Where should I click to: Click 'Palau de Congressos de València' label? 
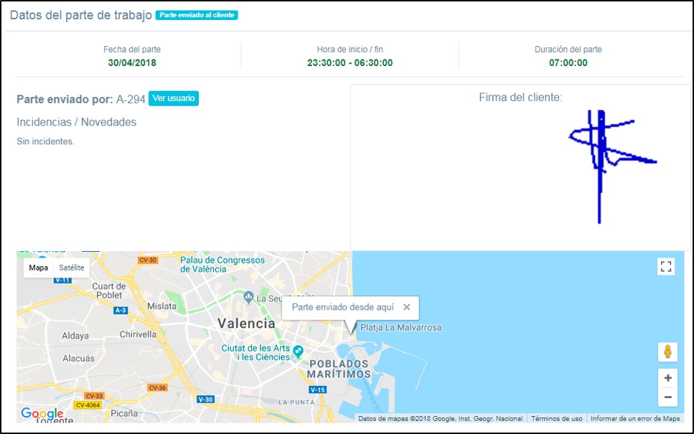pyautogui.click(x=222, y=265)
